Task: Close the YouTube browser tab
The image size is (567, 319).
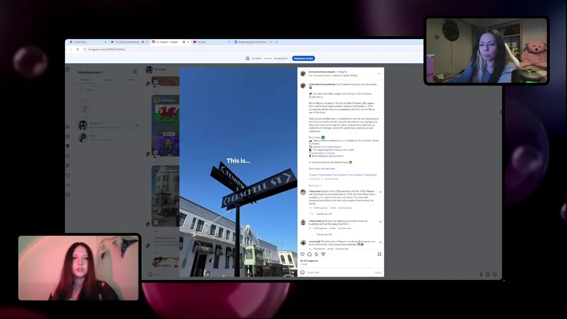Action: 229,42
